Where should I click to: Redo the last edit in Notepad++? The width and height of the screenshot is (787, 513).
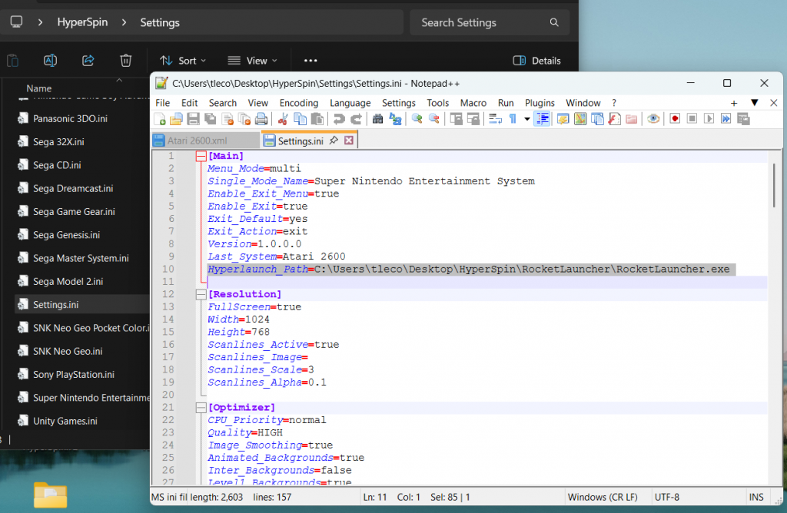coord(357,119)
